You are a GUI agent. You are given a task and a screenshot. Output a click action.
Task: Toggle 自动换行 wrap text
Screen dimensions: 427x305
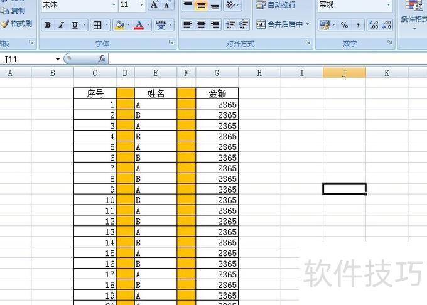click(x=276, y=4)
